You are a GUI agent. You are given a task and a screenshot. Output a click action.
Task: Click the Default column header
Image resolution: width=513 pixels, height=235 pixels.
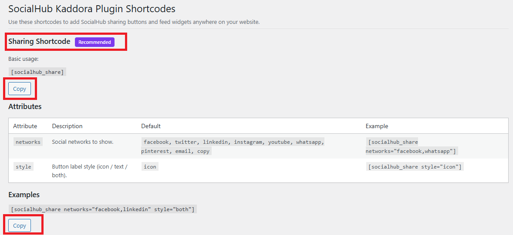point(151,126)
